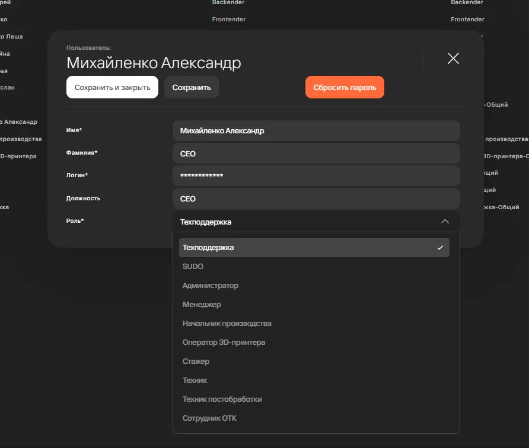
Task: Select 'Сотрудник ОТК' role
Action: [314, 418]
